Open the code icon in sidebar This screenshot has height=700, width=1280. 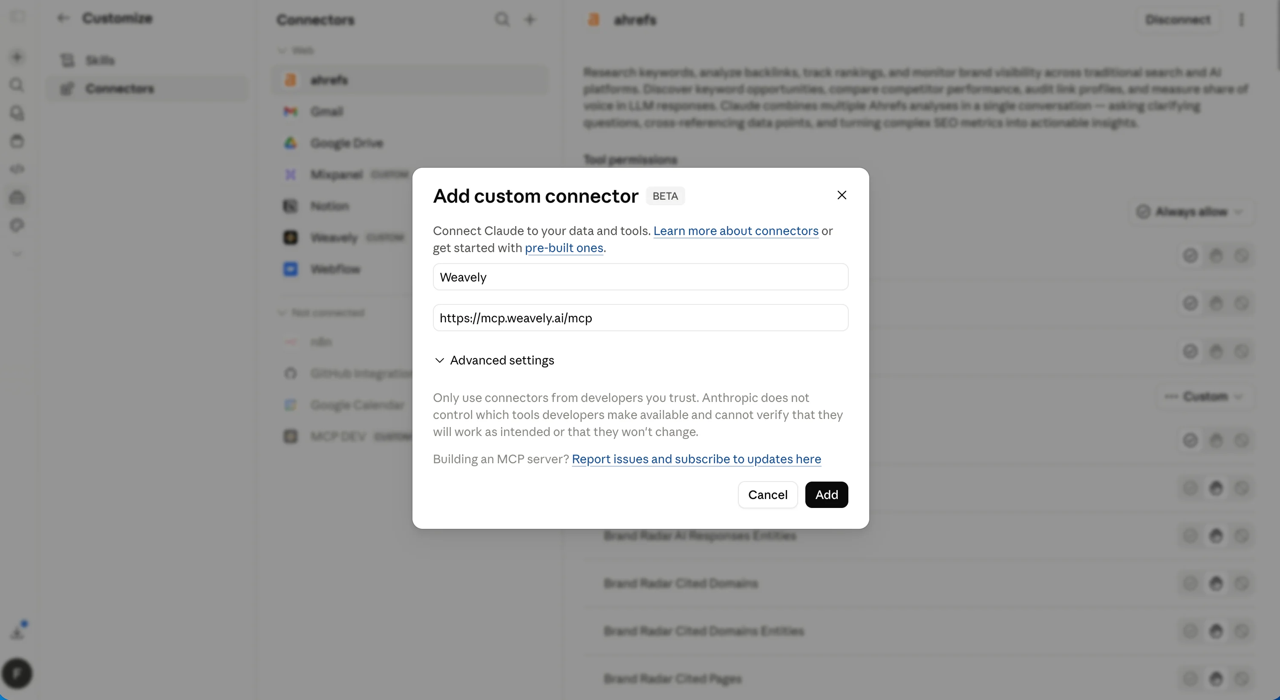[17, 169]
